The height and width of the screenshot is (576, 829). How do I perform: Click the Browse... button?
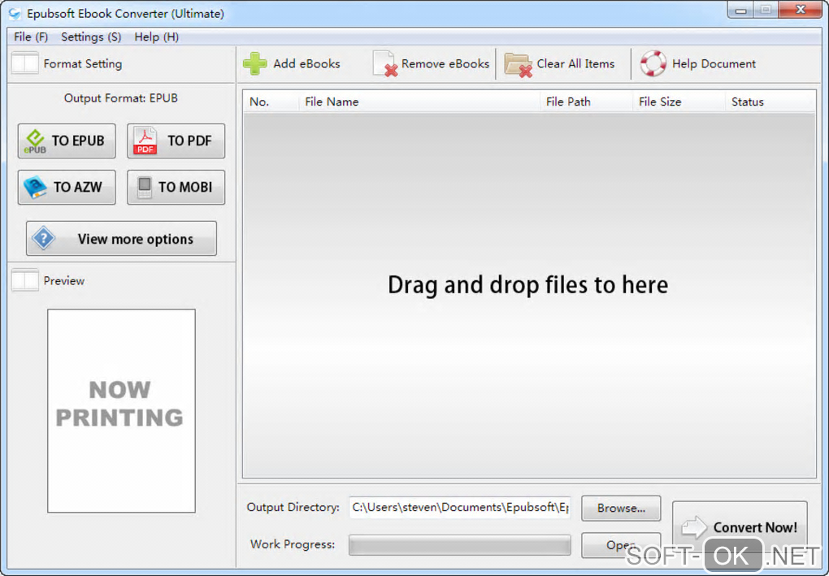(621, 508)
